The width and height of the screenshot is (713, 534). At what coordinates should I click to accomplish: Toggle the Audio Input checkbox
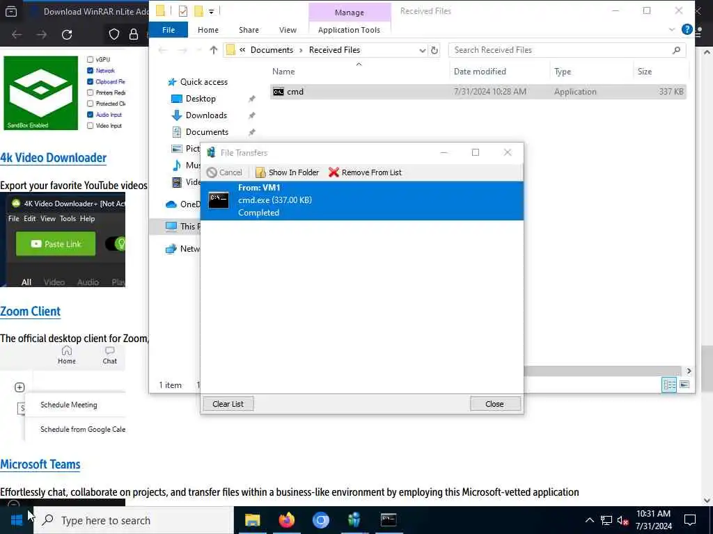point(90,115)
